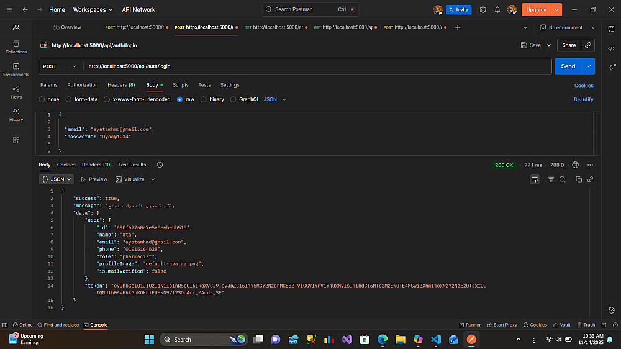The height and width of the screenshot is (349, 621).
Task: Select the none body radio button
Action: [49, 99]
